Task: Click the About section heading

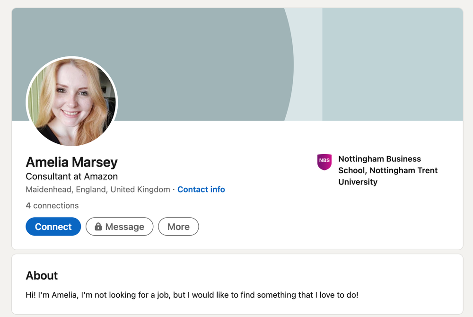Action: click(42, 276)
